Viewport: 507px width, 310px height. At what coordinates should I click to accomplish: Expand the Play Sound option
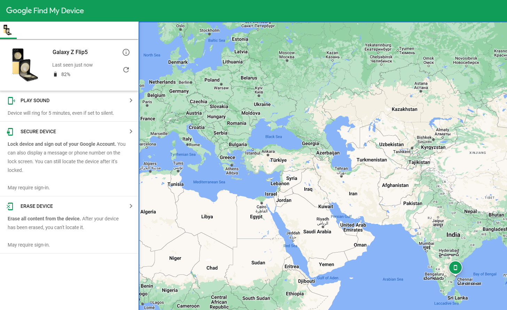[x=131, y=100]
